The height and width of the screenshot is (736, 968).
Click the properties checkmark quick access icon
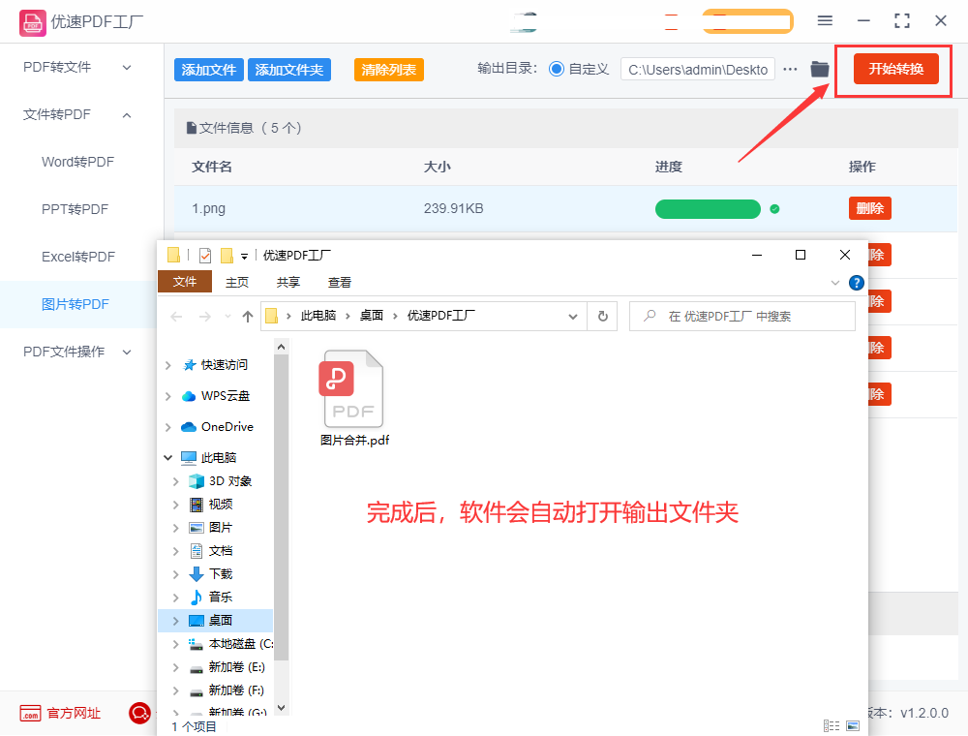(x=205, y=255)
